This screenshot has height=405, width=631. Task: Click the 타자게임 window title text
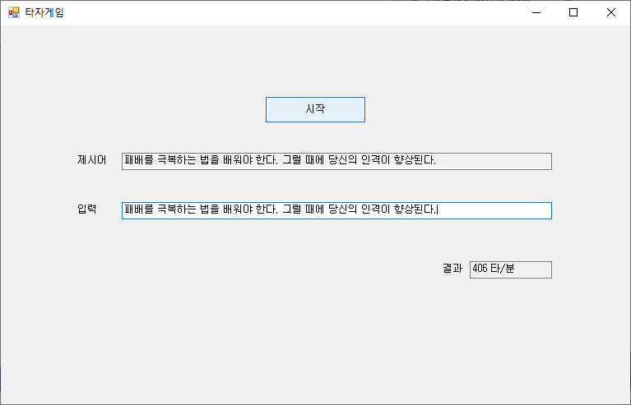(x=44, y=12)
